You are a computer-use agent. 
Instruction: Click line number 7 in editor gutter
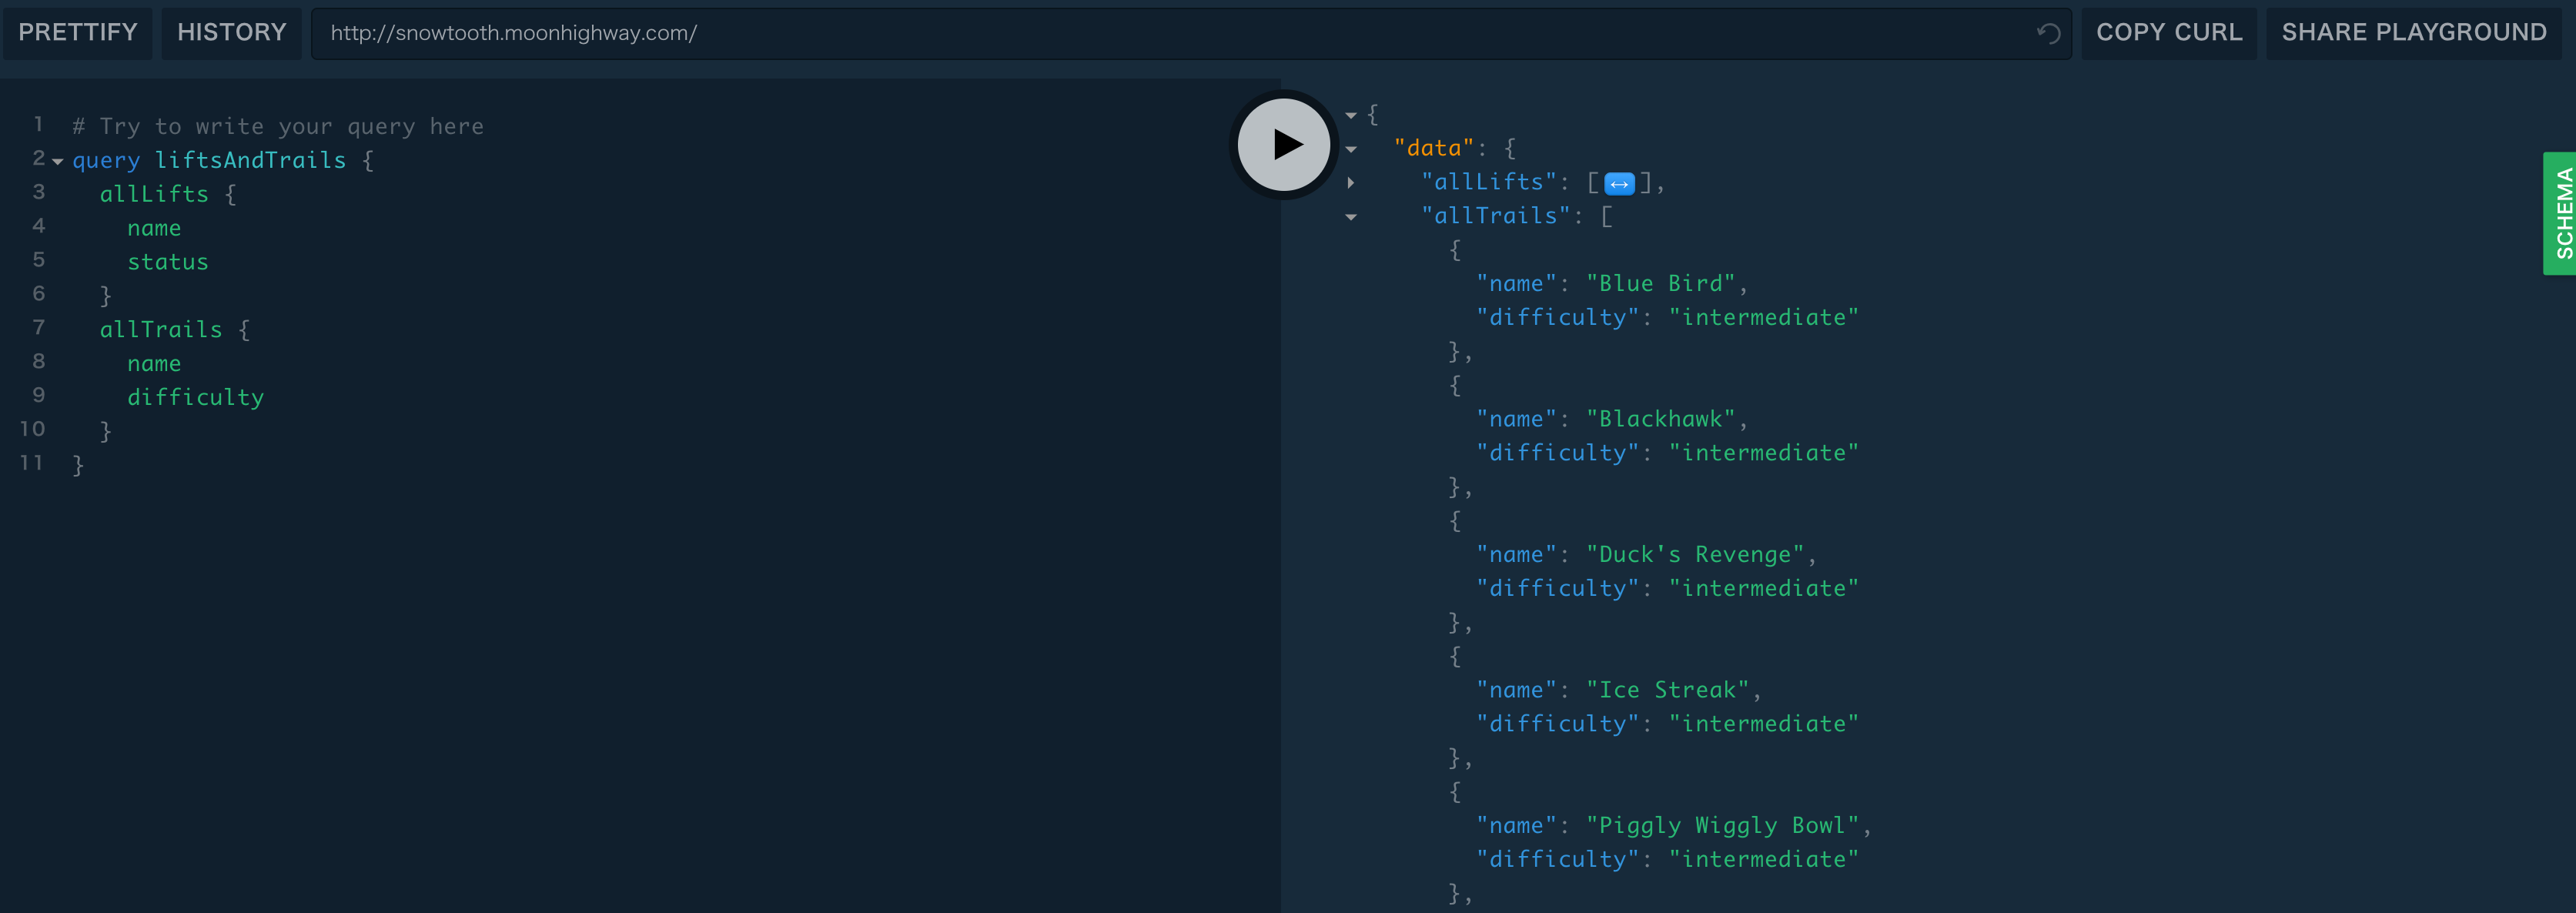click(38, 328)
